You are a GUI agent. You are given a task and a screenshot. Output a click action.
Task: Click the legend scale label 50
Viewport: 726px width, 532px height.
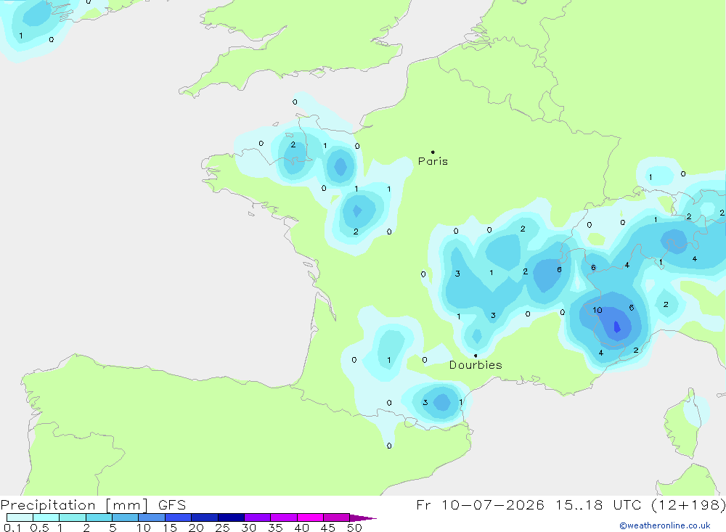(354, 528)
